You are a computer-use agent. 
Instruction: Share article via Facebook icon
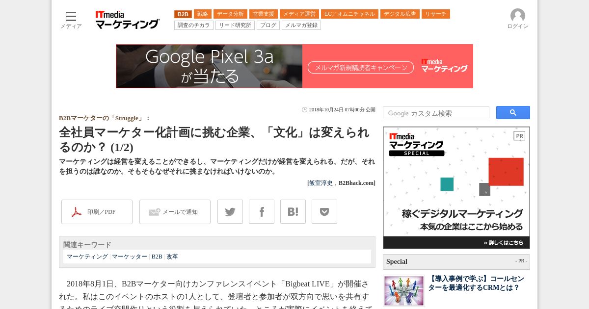click(x=262, y=212)
